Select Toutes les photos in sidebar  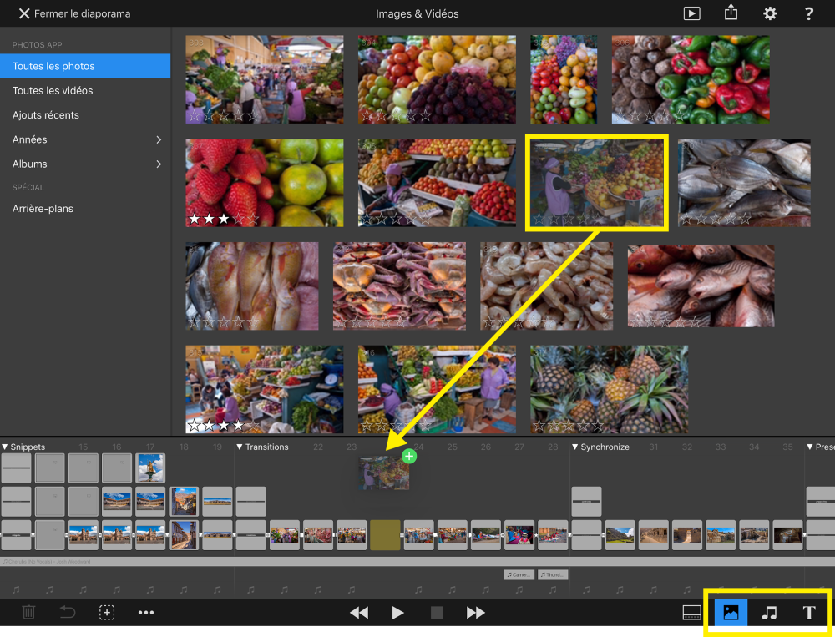tap(85, 66)
